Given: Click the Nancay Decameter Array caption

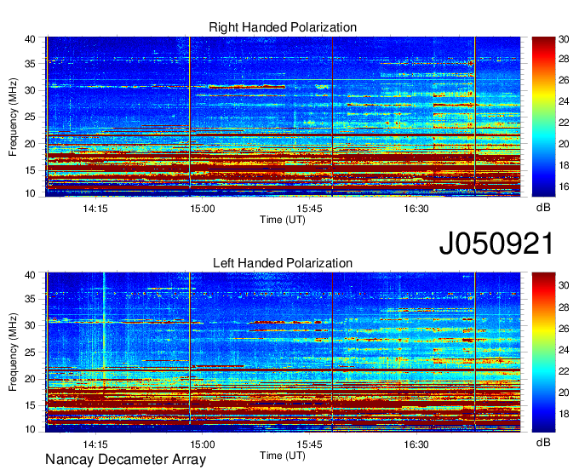Looking at the screenshot, I should 125,460.
